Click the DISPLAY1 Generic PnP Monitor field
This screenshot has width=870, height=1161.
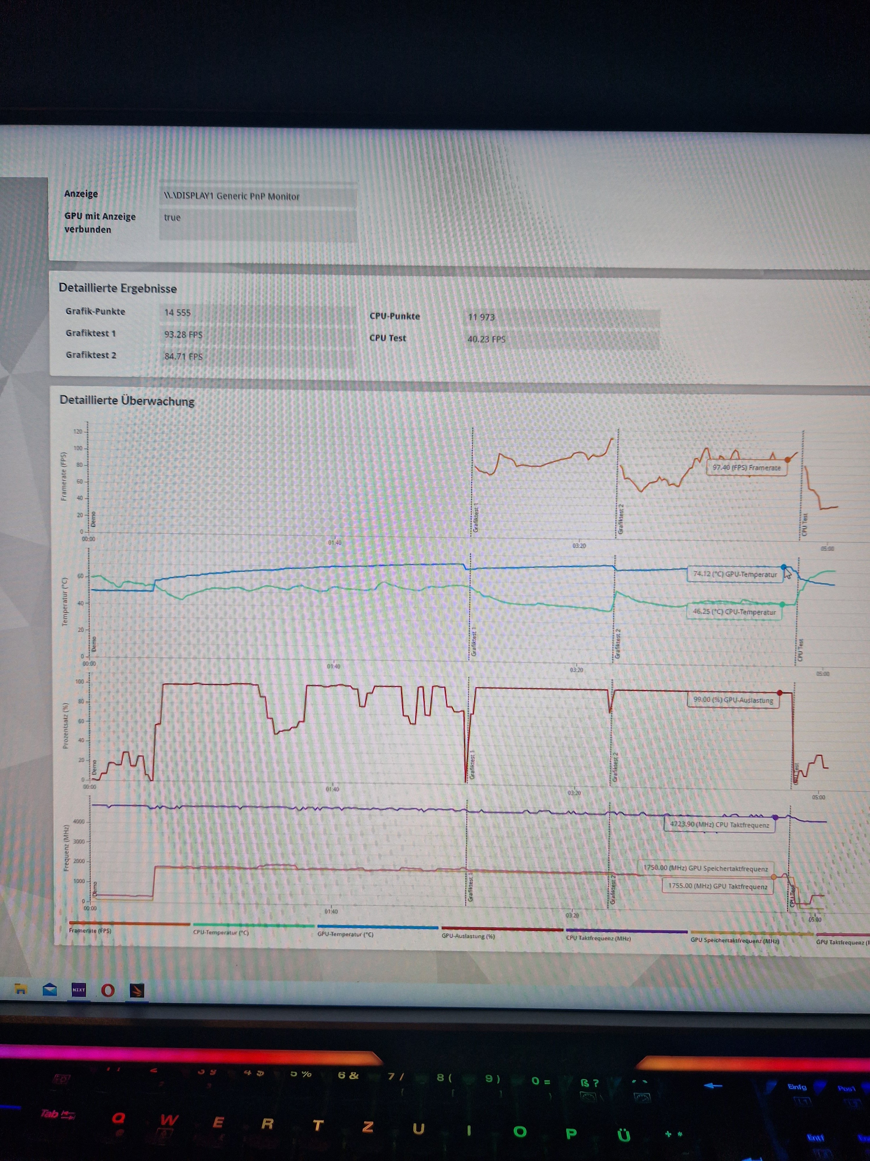[231, 196]
